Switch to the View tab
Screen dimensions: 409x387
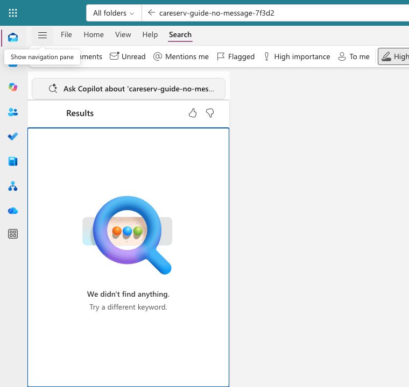[123, 34]
